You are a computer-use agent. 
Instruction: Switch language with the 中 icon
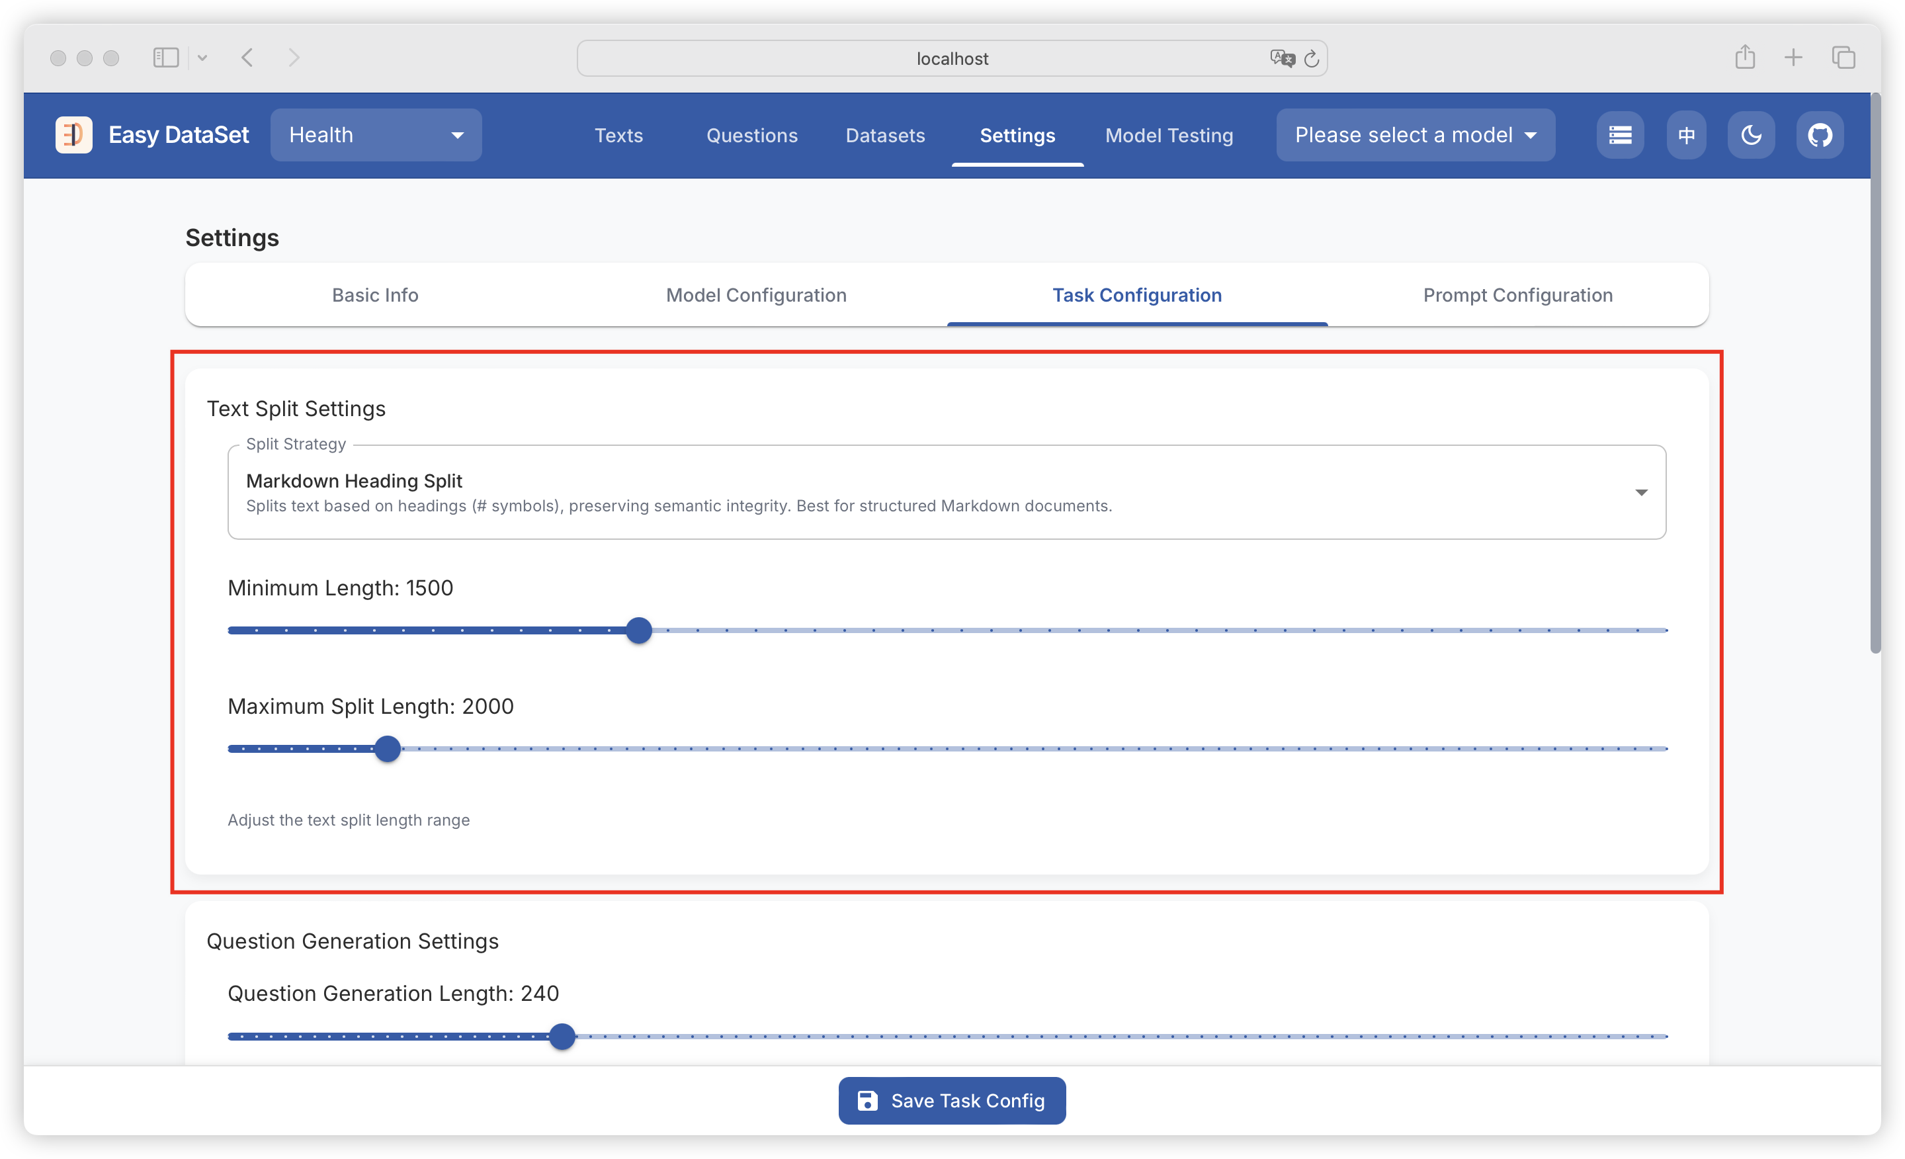click(1686, 134)
